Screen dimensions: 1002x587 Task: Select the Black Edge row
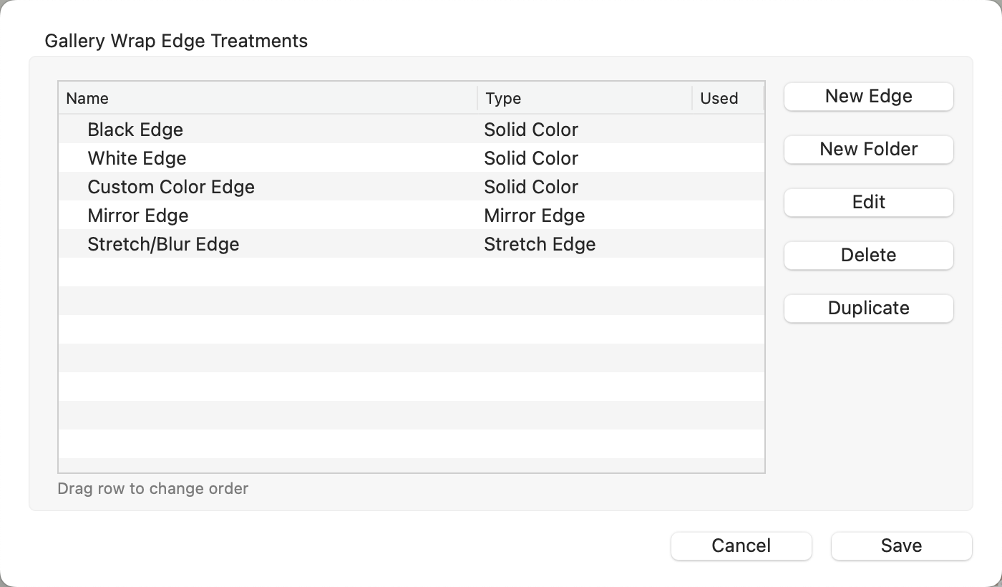coord(135,130)
